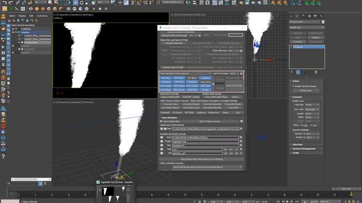Viewport: 362px width, 203px height.
Task: Click the lock icon in Scene Explorer toolbar
Action: tap(9, 20)
